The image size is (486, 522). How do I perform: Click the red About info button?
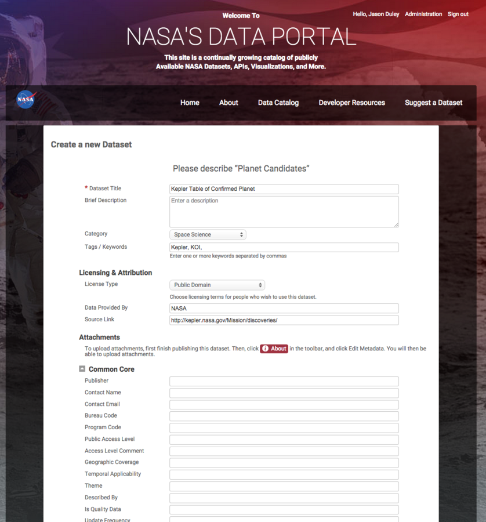(274, 349)
